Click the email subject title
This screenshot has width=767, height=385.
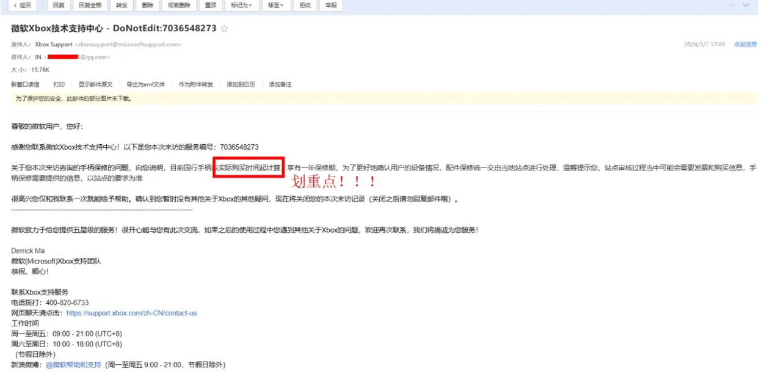pyautogui.click(x=114, y=29)
